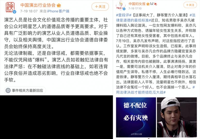Open the 事件相关方最新回应 topic tag
This screenshot has width=200, height=139.
click(x=25, y=90)
